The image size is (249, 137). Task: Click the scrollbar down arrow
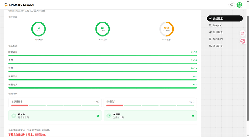[x=248, y=136]
